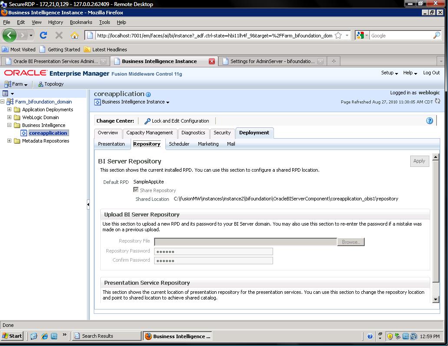Open the Bookmarks menu
The width and height of the screenshot is (448, 346).
(81, 22)
